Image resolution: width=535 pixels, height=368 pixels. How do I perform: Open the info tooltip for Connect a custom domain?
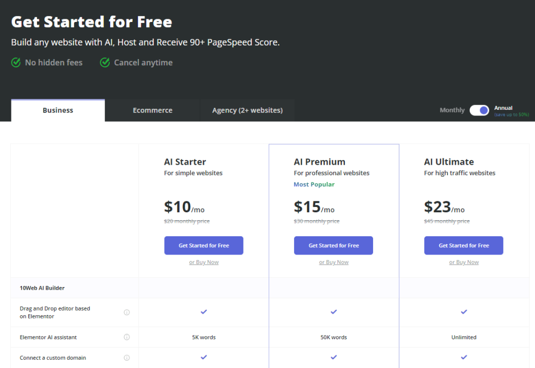point(127,358)
